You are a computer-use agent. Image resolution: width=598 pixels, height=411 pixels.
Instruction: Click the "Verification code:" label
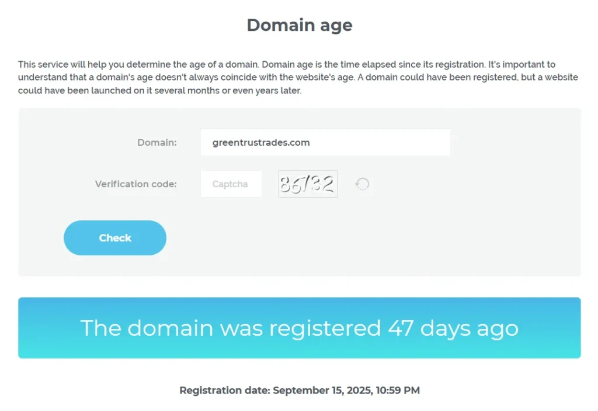136,184
